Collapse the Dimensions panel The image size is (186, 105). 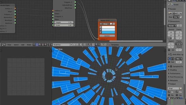click(x=169, y=21)
